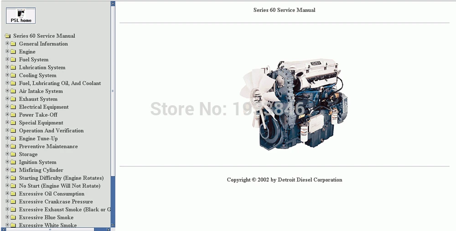The height and width of the screenshot is (231, 456).
Task: Select the Ignition System entry
Action: (x=37, y=162)
